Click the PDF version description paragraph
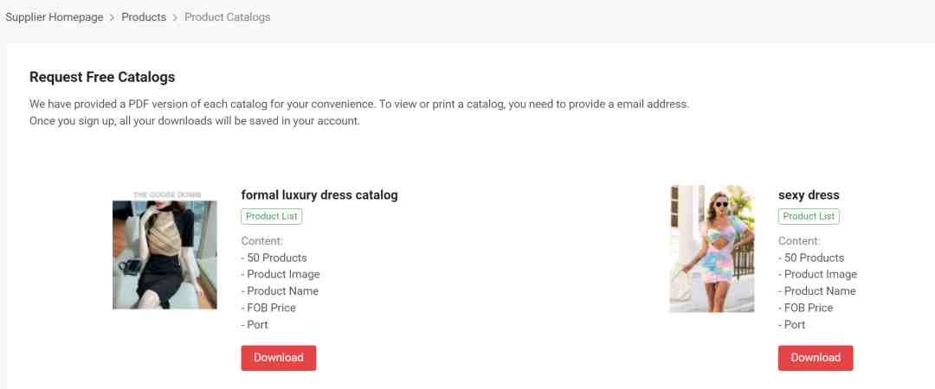Image resolution: width=935 pixels, height=389 pixels. (x=359, y=112)
